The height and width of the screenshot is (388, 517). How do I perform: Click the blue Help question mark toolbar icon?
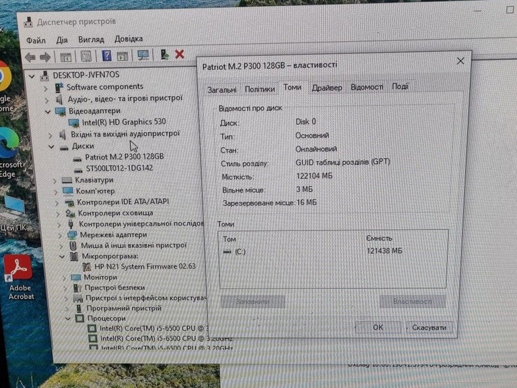coord(106,55)
